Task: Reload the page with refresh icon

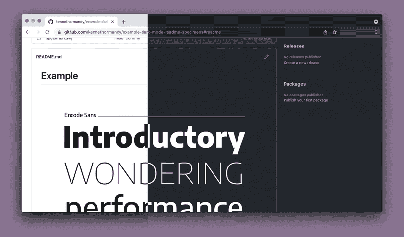Action: 47,32
